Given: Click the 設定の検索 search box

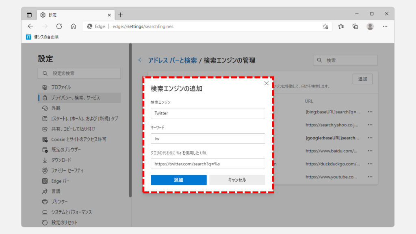Looking at the screenshot, I should [80, 74].
